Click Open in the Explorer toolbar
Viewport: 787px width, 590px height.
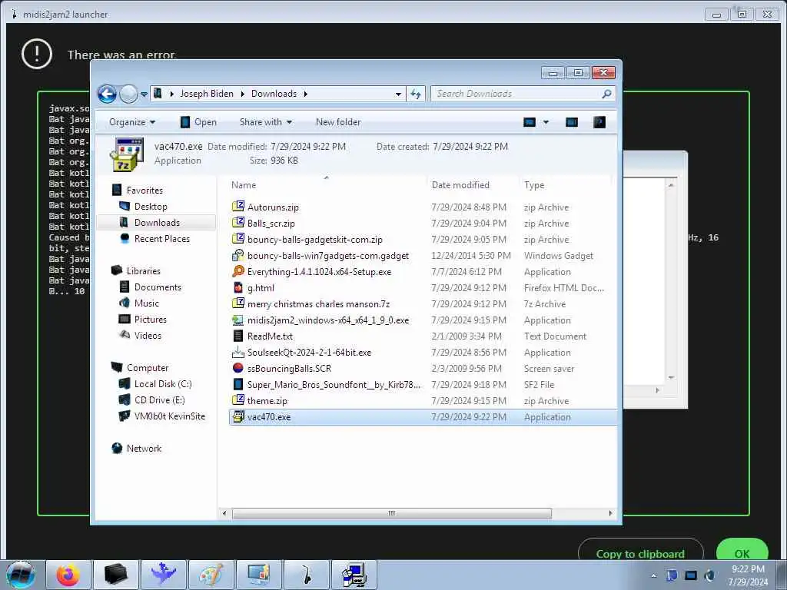199,122
